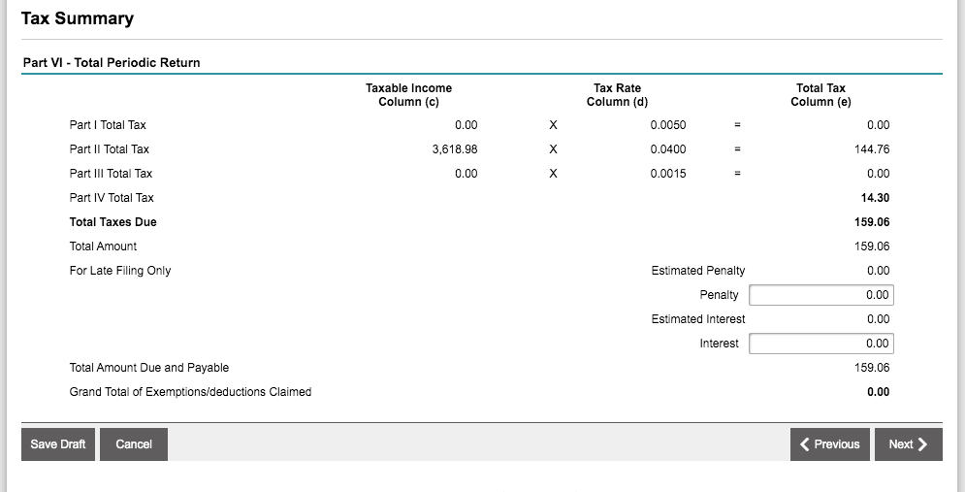This screenshot has width=965, height=492.
Task: Click the Estimated Interest label
Action: 698,319
